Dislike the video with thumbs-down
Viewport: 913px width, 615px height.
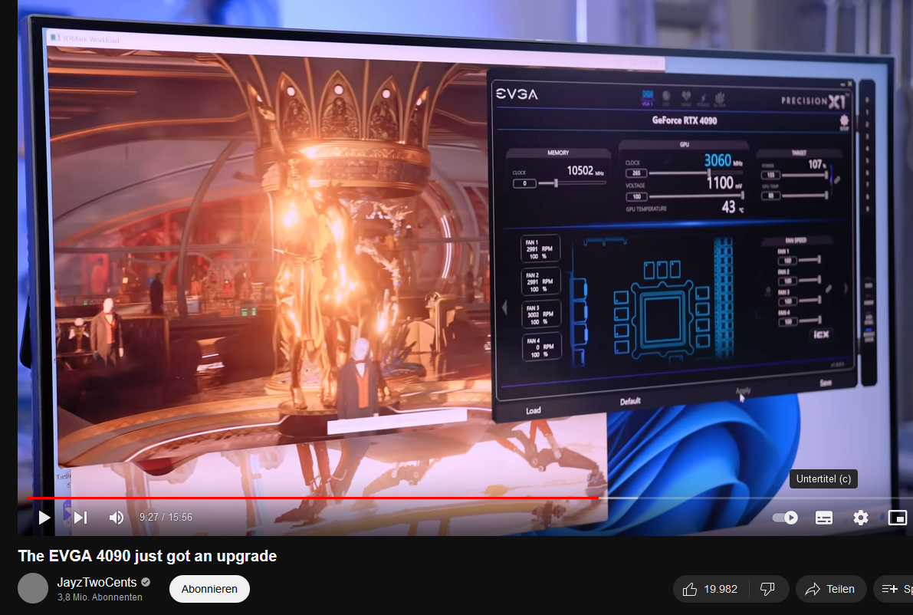[768, 589]
